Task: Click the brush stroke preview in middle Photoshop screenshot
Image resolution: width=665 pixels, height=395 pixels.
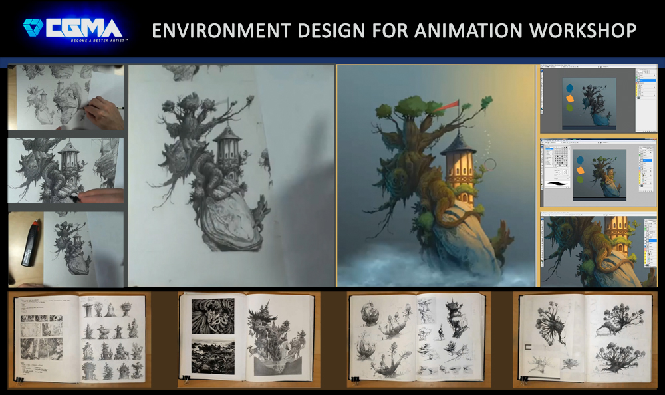Action: coord(557,184)
